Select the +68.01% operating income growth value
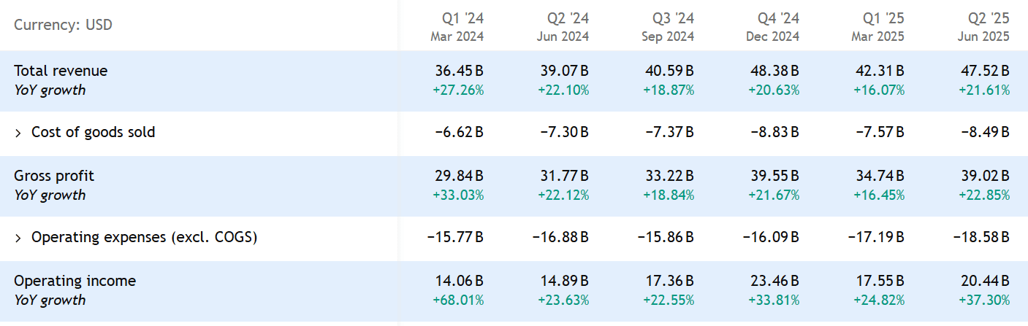1028x326 pixels. pyautogui.click(x=459, y=300)
